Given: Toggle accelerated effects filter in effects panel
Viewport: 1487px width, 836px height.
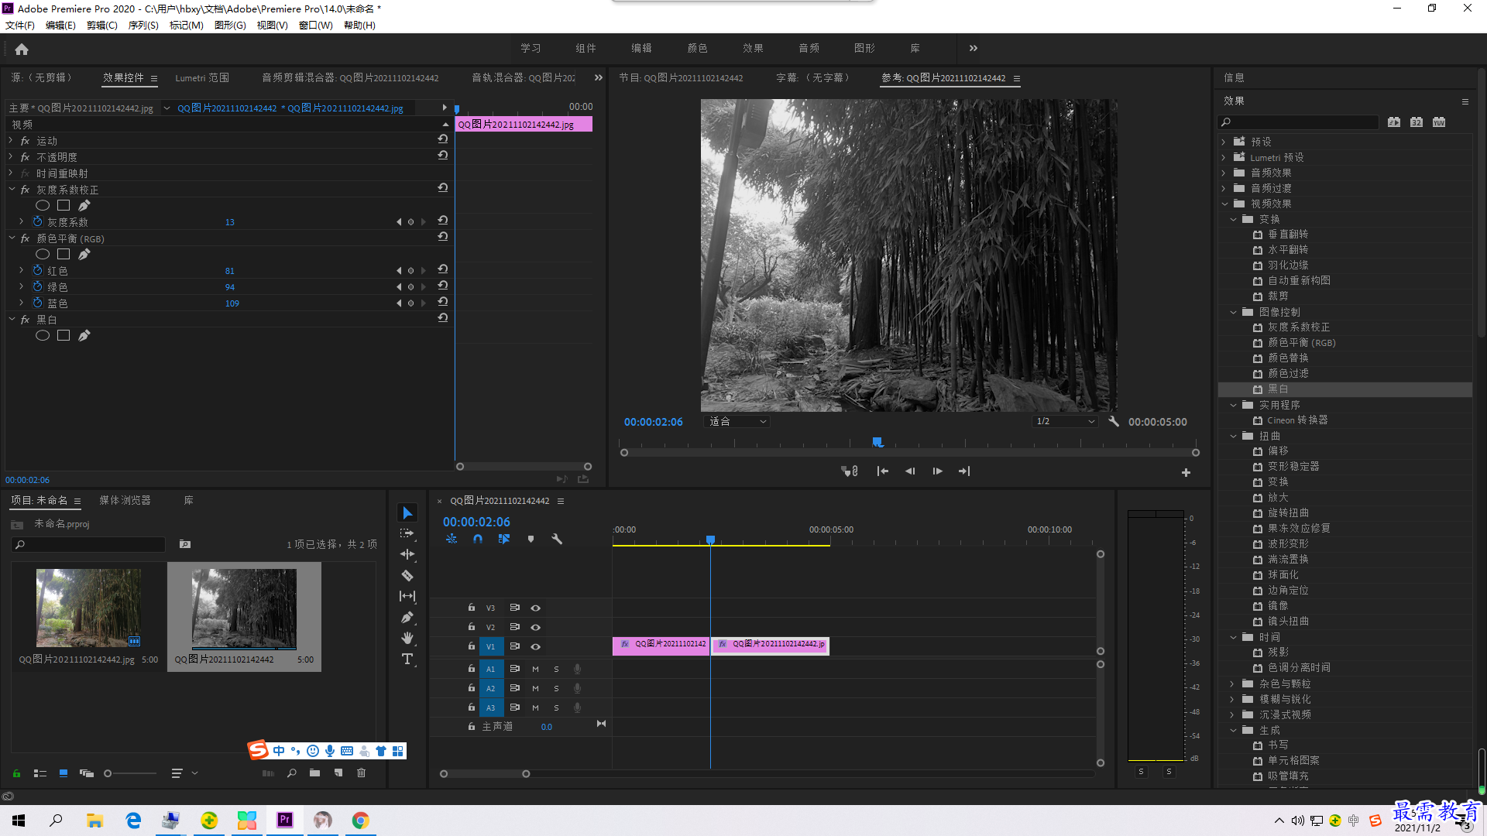Looking at the screenshot, I should coord(1393,122).
